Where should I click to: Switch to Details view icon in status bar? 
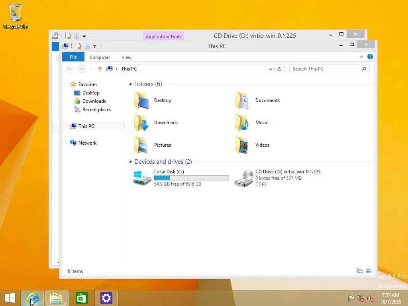[360, 271]
